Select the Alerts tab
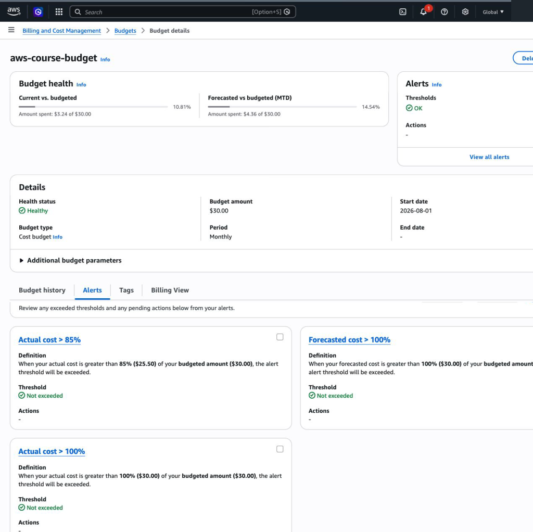533x532 pixels. (92, 290)
